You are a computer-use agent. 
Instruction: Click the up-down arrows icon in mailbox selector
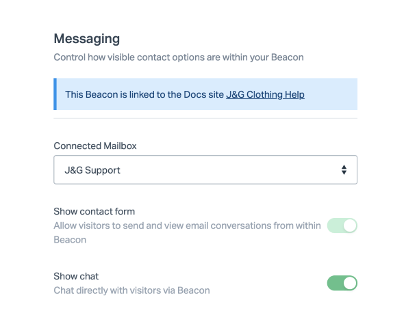[344, 170]
